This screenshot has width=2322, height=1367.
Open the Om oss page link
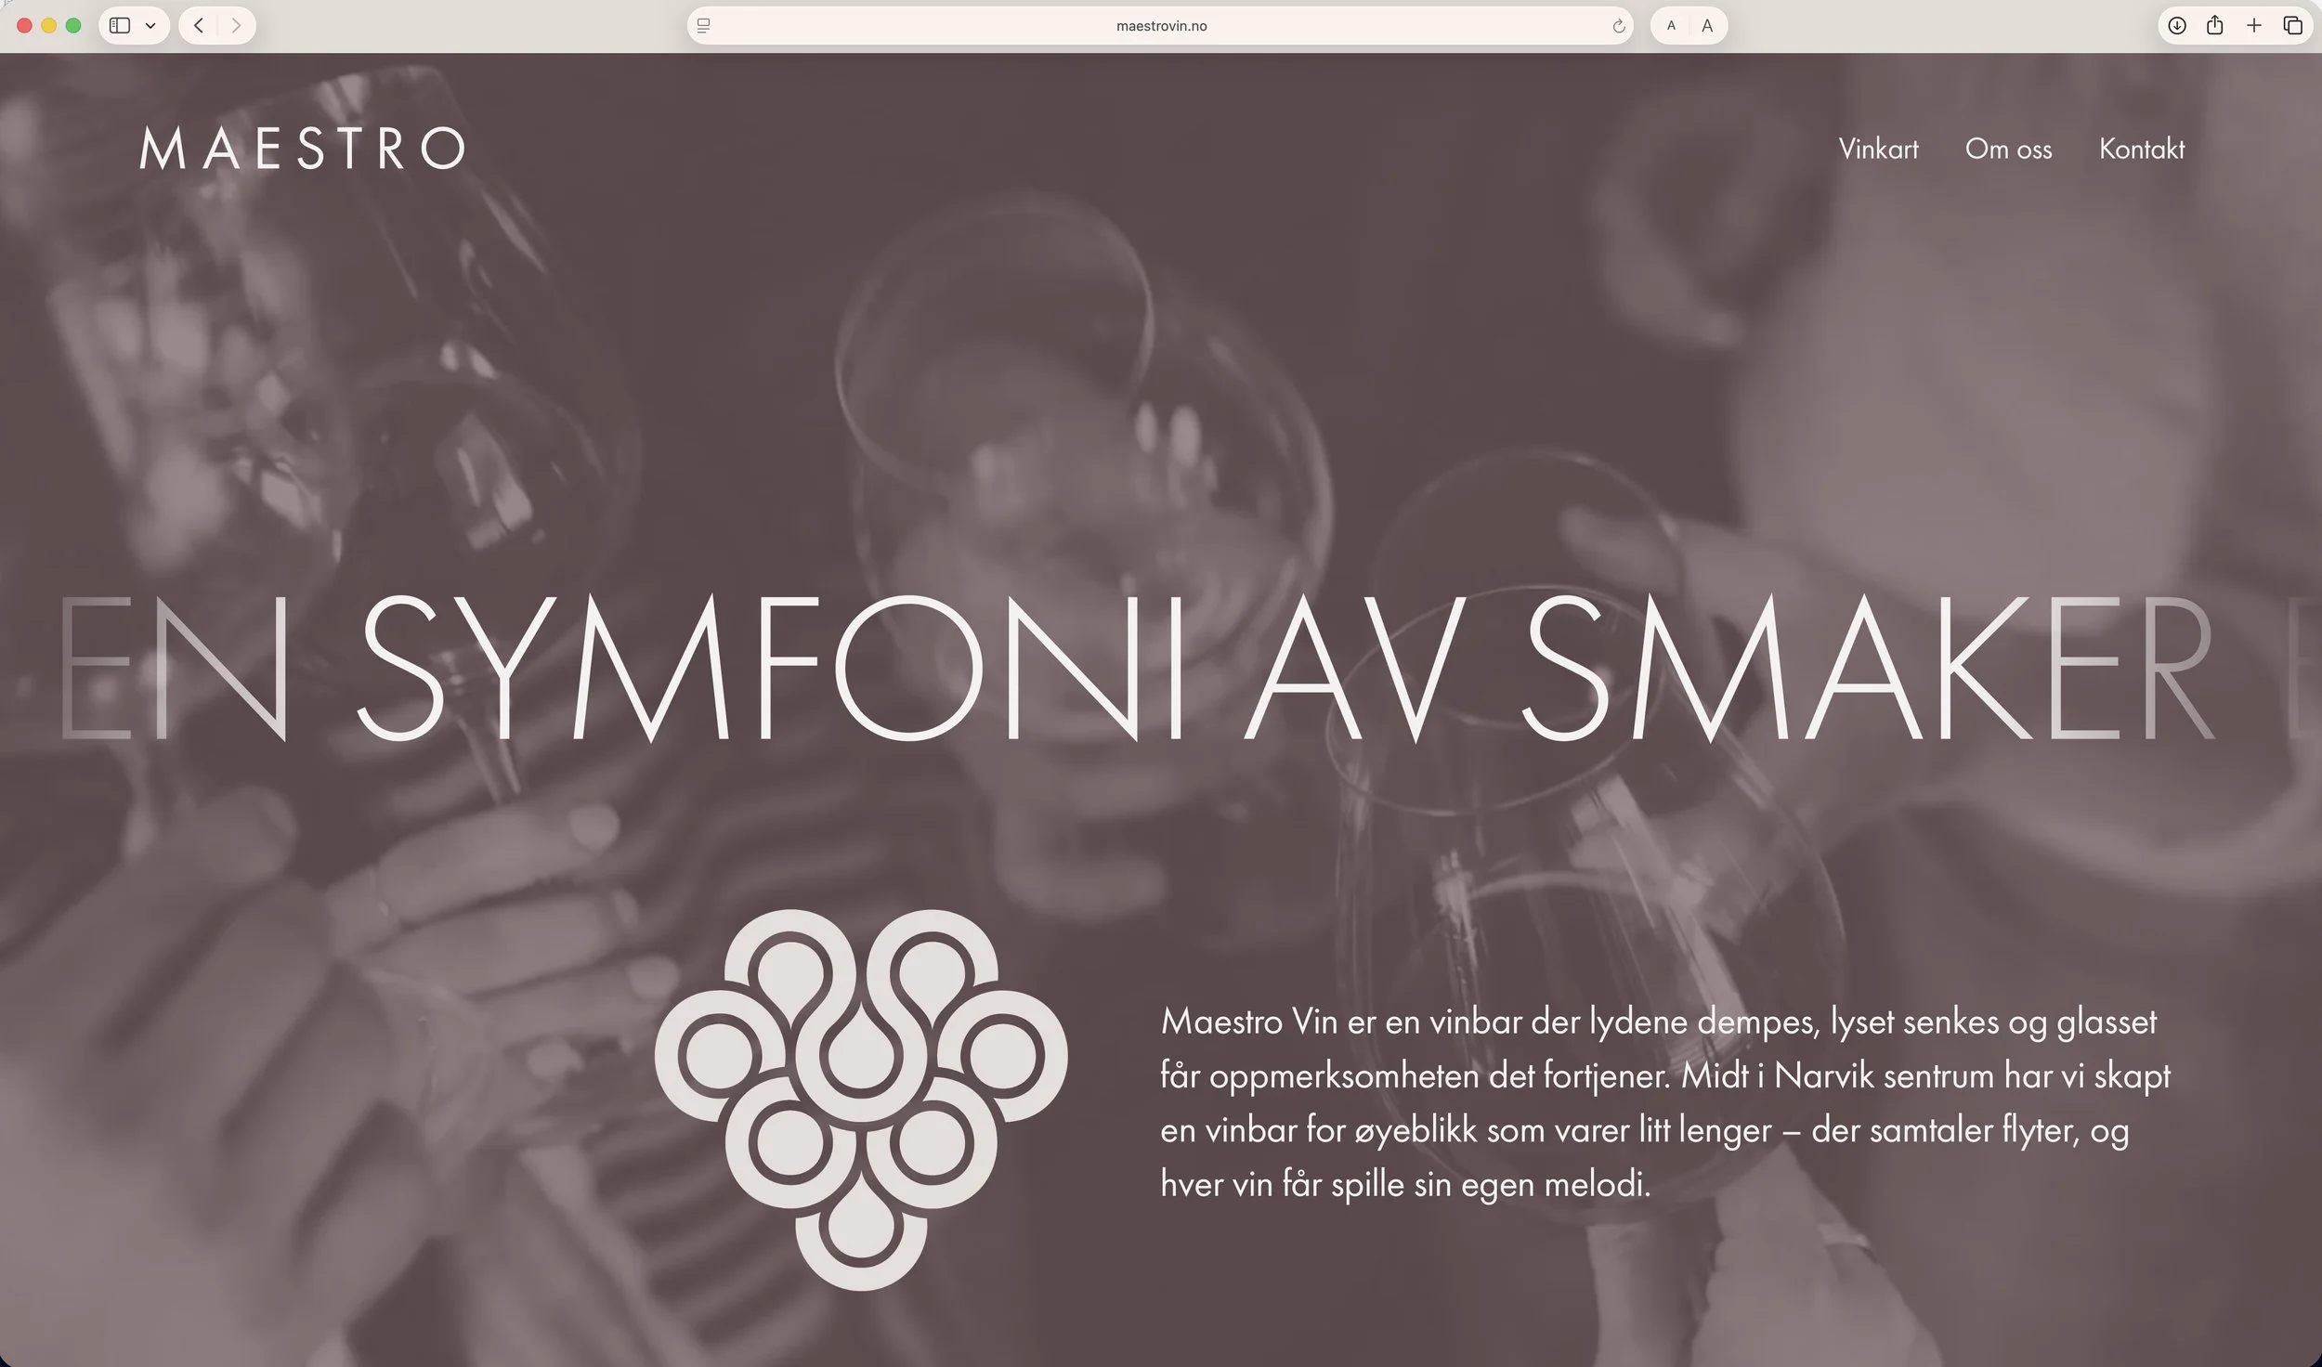(2008, 149)
